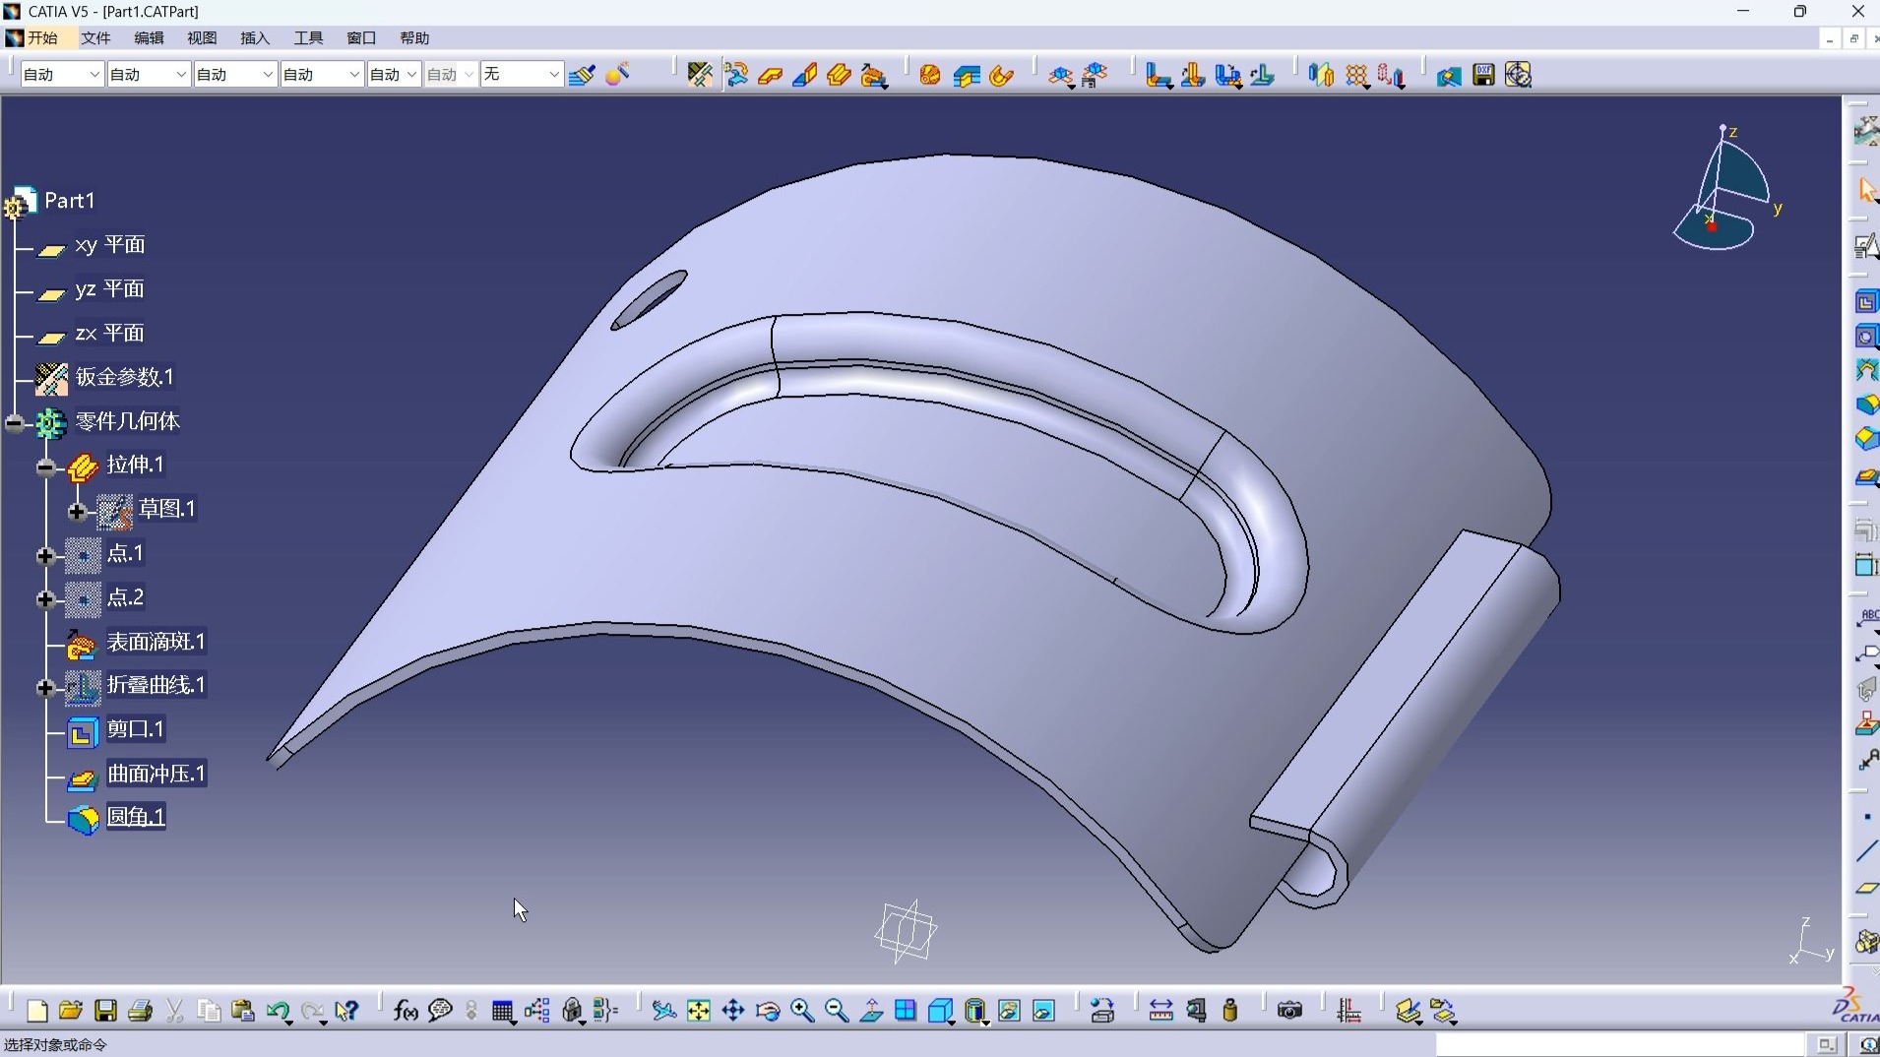Select 圆角.1 in the tree

coord(135,817)
